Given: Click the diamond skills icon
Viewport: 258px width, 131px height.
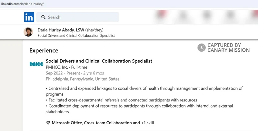Looking at the screenshot, I should [x=48, y=123].
